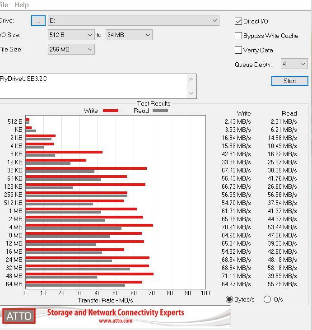The image size is (312, 330).
Task: Change the Queue Depth dropdown value
Action: (x=294, y=64)
